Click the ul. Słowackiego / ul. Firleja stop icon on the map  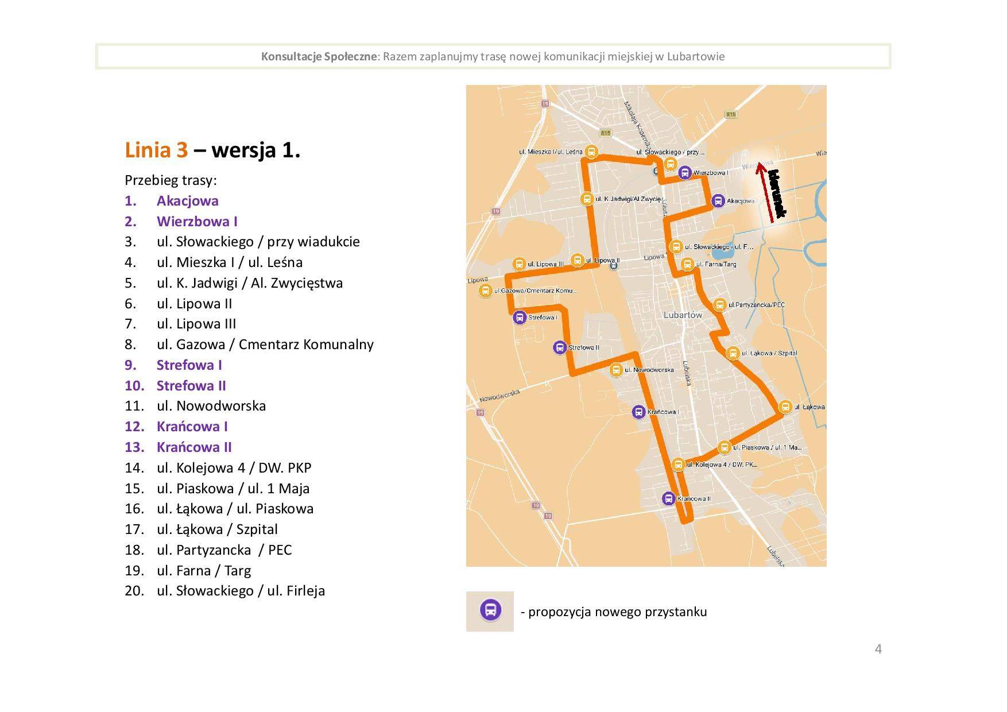(x=676, y=247)
